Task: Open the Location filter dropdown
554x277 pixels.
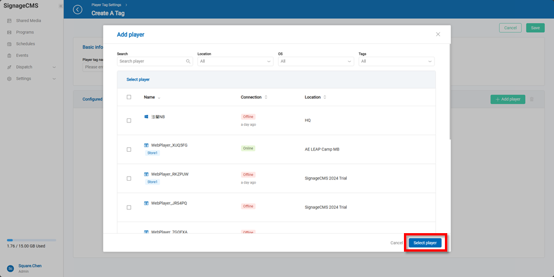Action: pos(235,61)
